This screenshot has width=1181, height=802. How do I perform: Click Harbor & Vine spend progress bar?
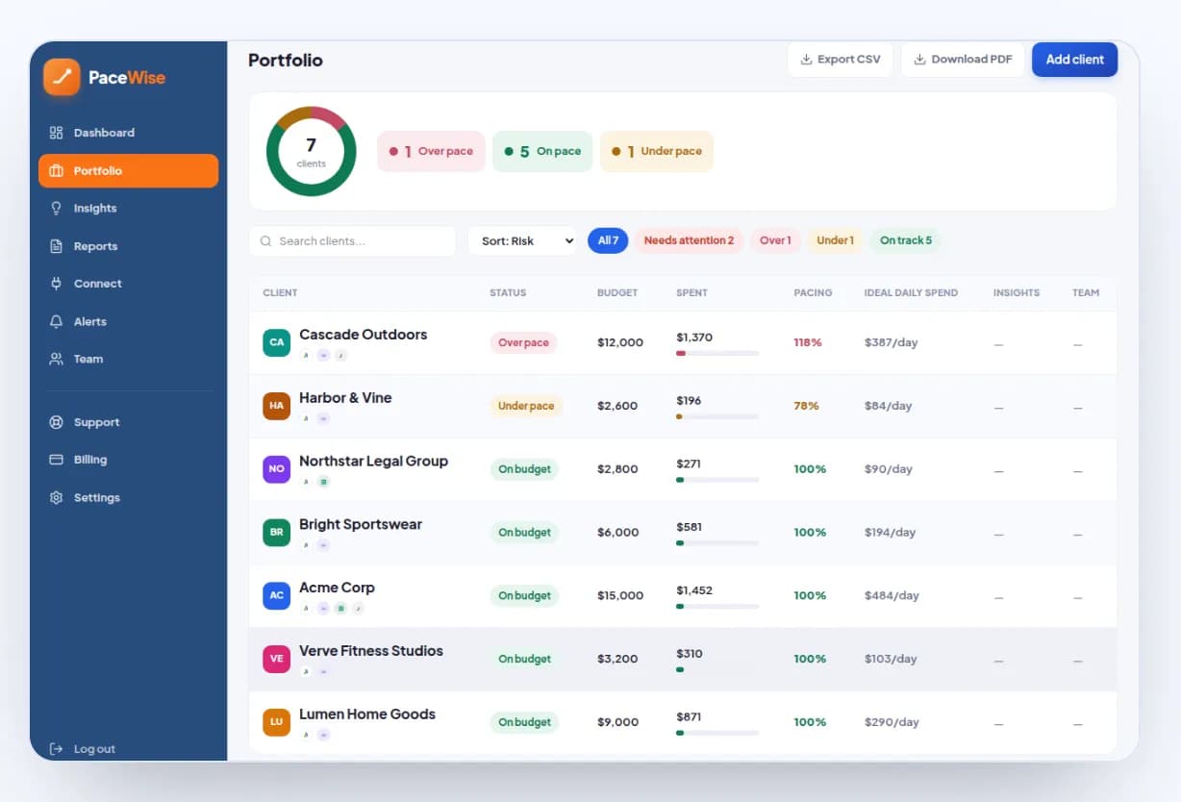pyautogui.click(x=717, y=416)
